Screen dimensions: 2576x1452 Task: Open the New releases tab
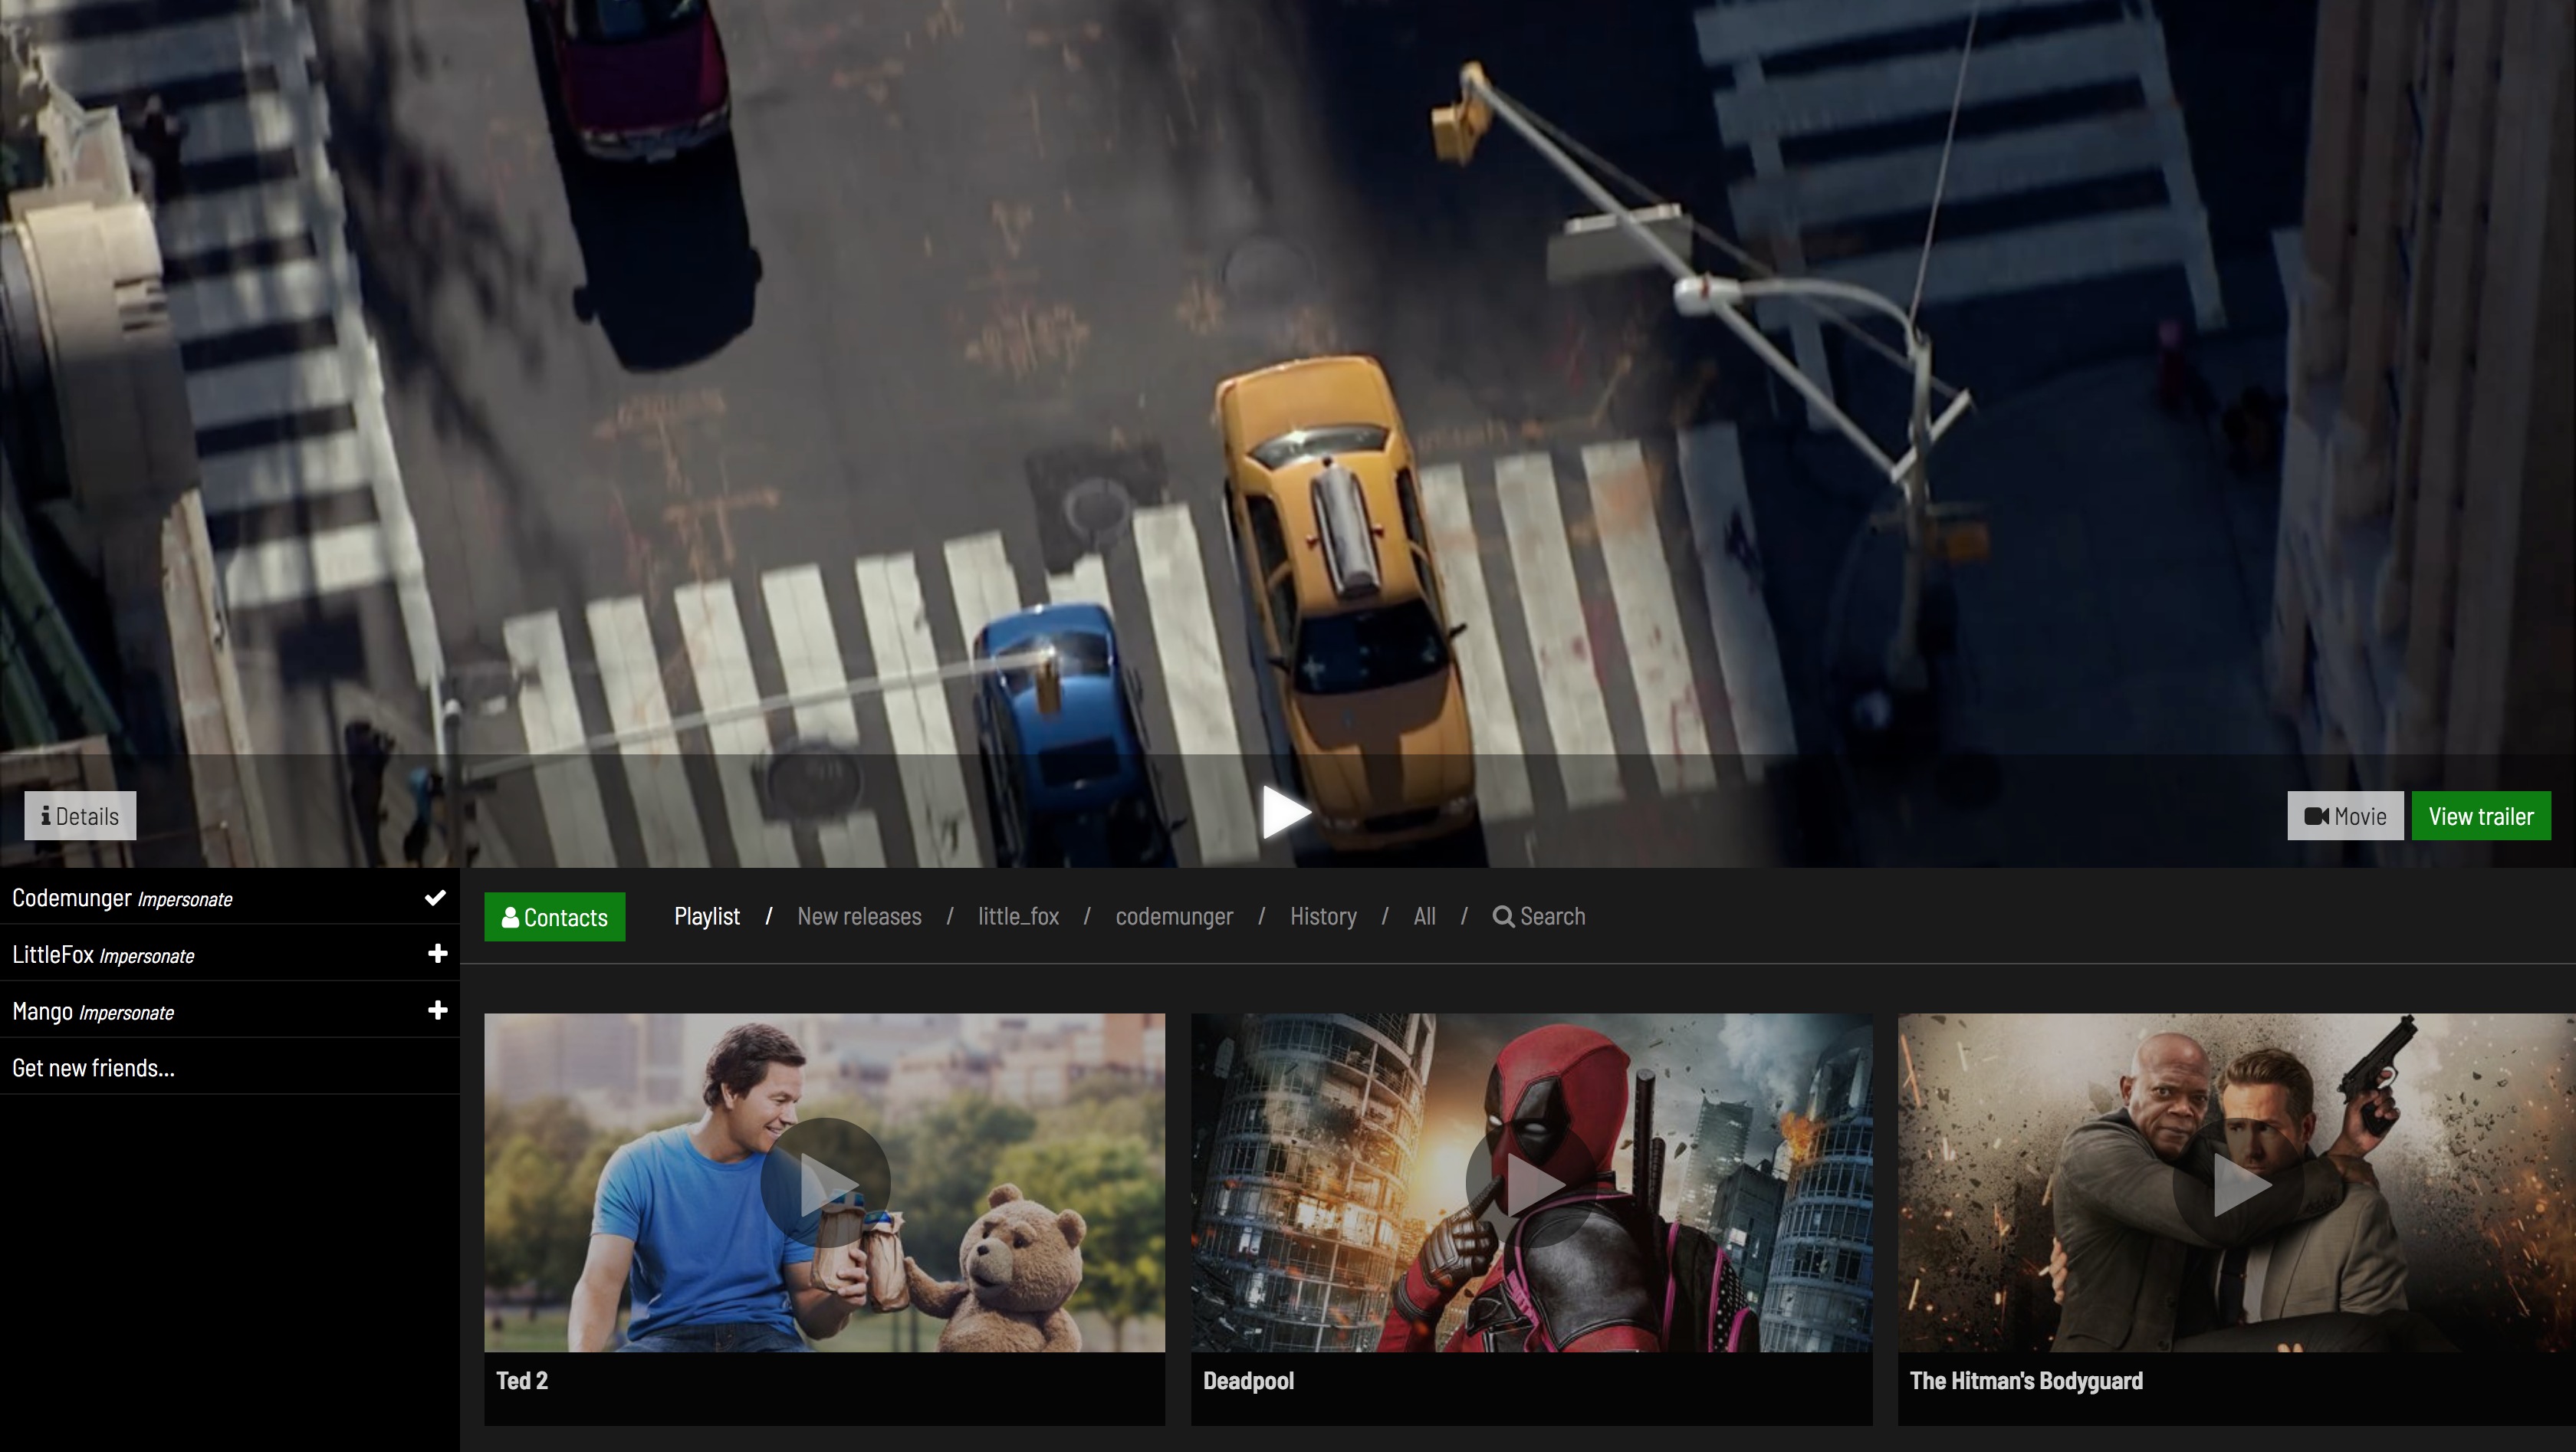(x=859, y=917)
